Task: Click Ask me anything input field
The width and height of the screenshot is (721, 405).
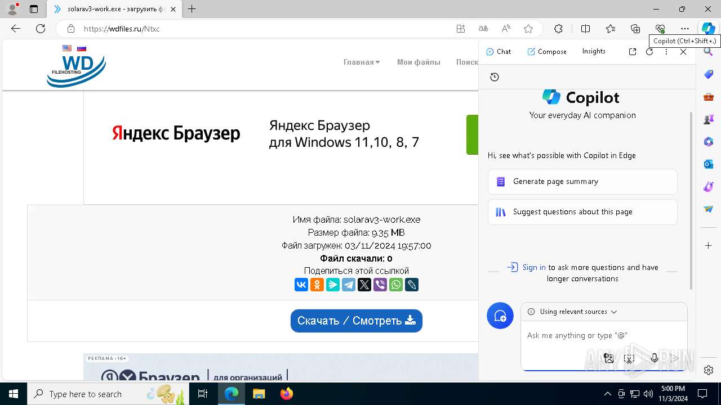Action: (604, 336)
